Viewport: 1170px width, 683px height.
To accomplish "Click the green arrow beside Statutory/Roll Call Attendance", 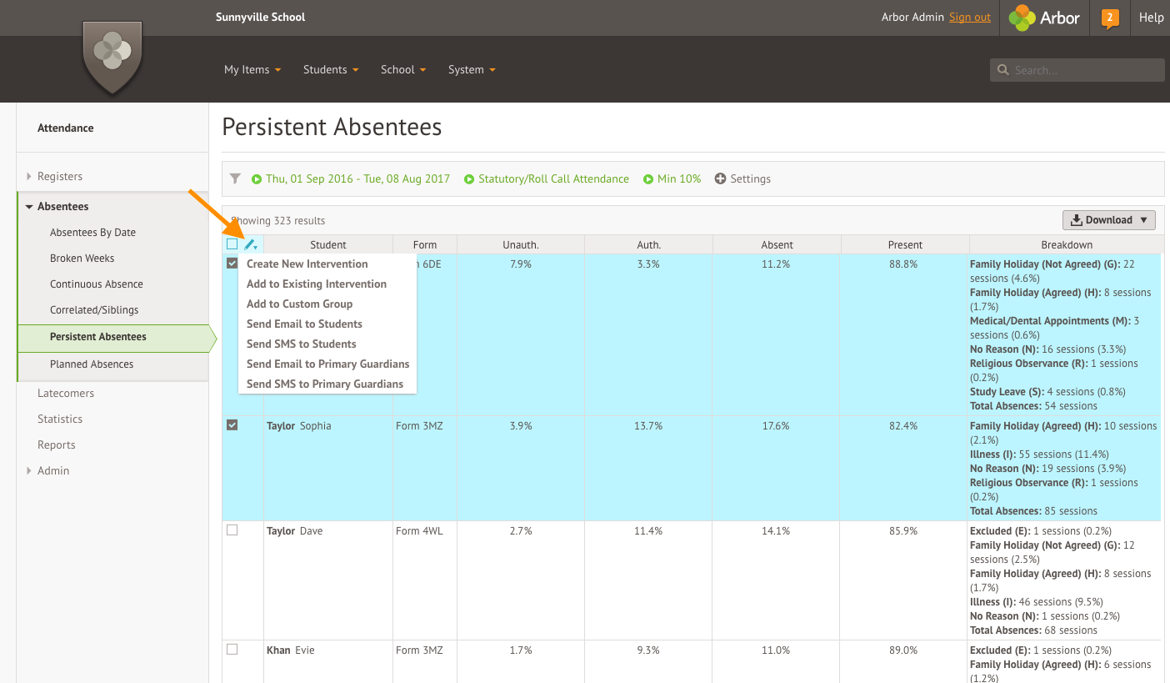I will [x=469, y=179].
